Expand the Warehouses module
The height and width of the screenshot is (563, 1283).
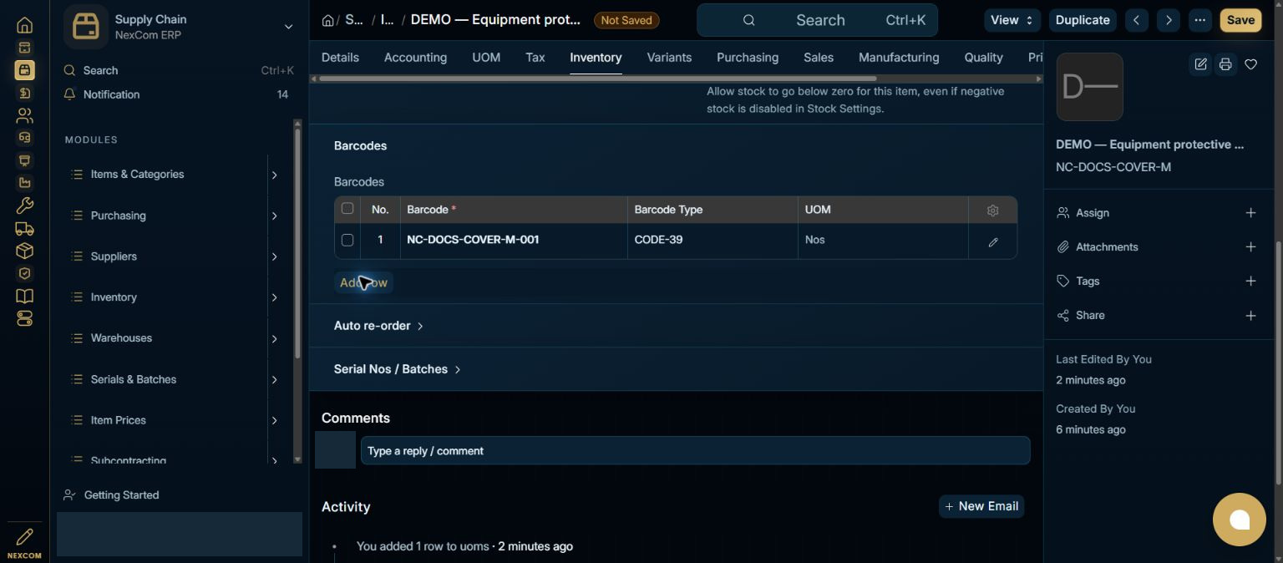click(x=274, y=338)
